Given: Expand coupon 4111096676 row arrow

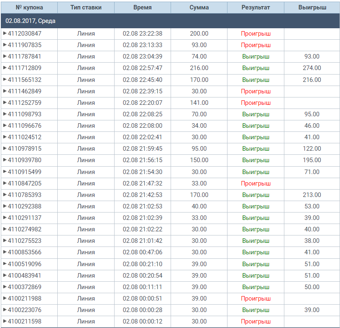Looking at the screenshot, I should [x=5, y=126].
